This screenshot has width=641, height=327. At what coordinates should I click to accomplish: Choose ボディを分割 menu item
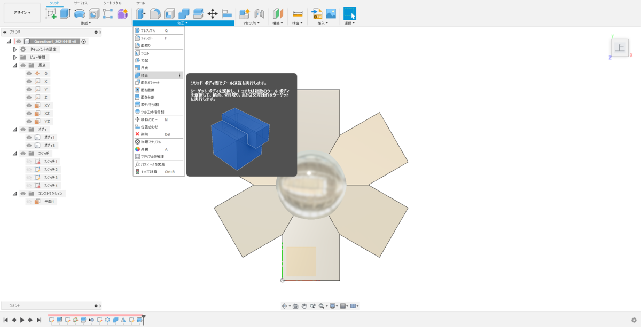(159, 105)
